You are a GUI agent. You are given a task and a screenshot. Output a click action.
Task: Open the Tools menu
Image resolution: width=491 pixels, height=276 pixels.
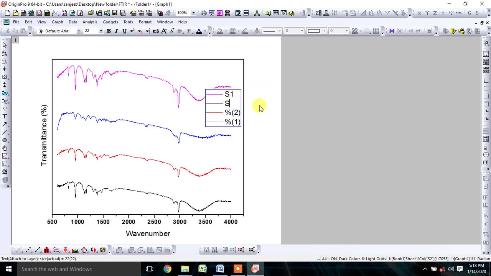click(x=128, y=22)
